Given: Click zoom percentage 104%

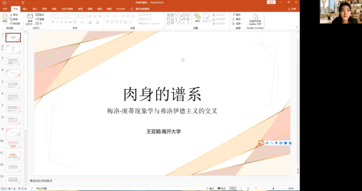Looking at the screenshot, I should [291, 188].
